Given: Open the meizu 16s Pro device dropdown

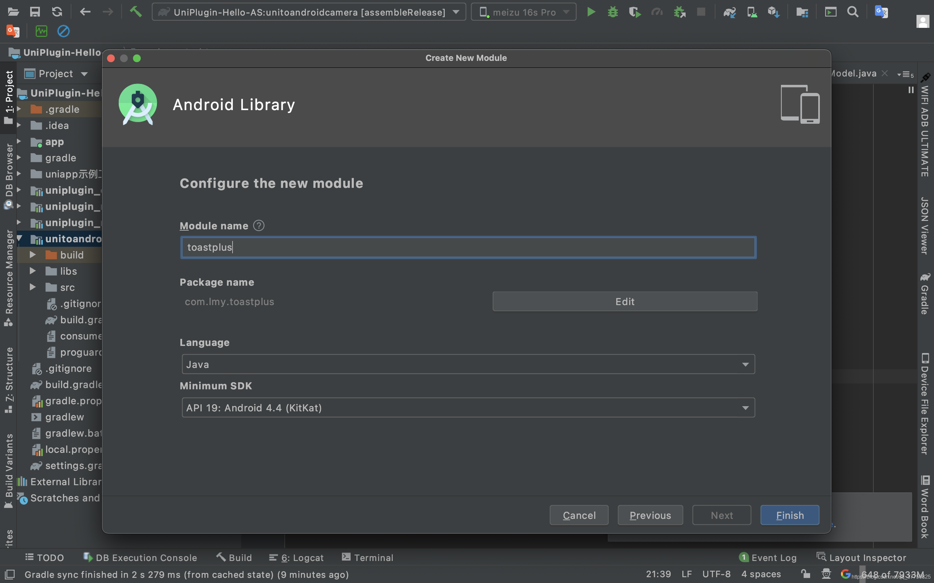Looking at the screenshot, I should click(524, 12).
